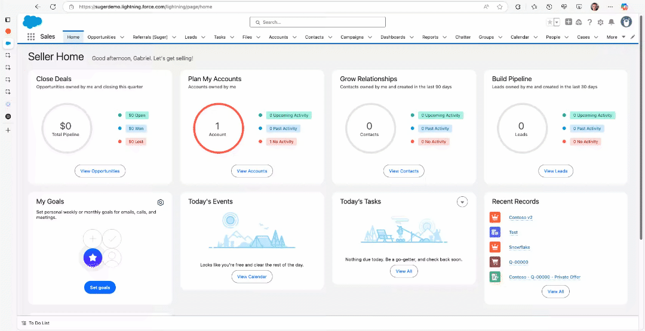This screenshot has height=331, width=645.
Task: Click the Salesforce vertical tab icon
Action: tap(8, 43)
